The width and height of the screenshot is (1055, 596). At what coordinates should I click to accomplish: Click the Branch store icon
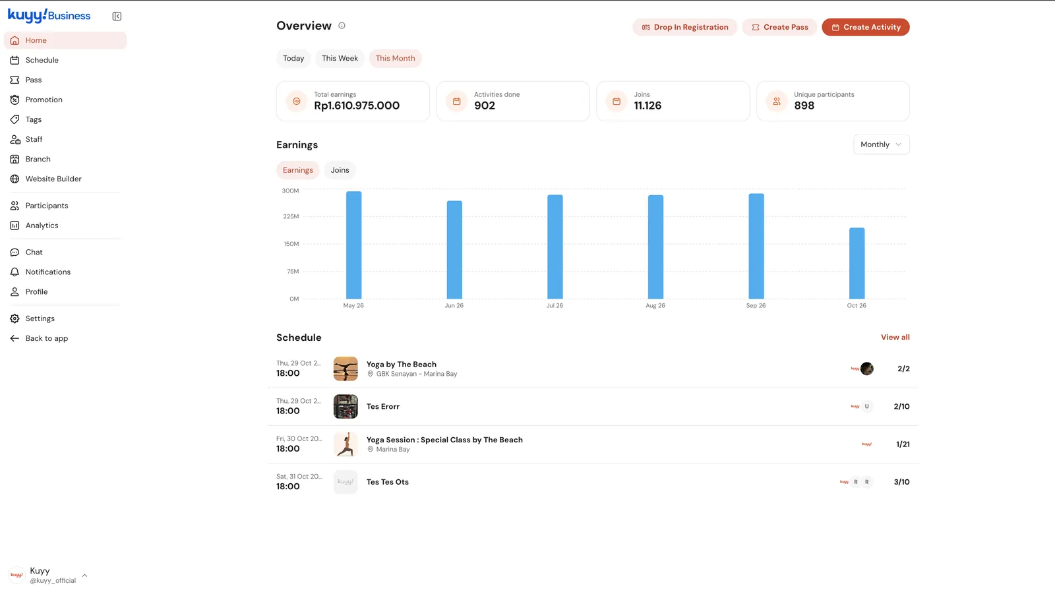point(15,159)
